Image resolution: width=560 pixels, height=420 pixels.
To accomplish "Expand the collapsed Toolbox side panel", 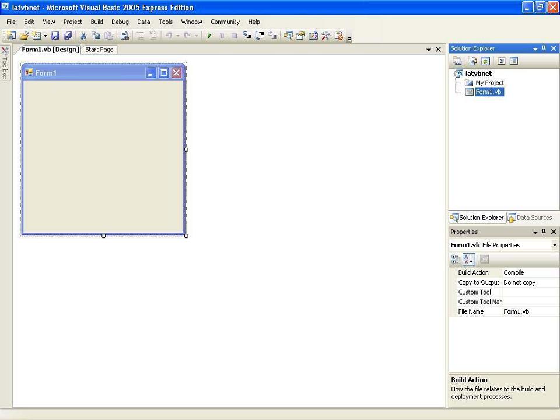I will (5, 63).
